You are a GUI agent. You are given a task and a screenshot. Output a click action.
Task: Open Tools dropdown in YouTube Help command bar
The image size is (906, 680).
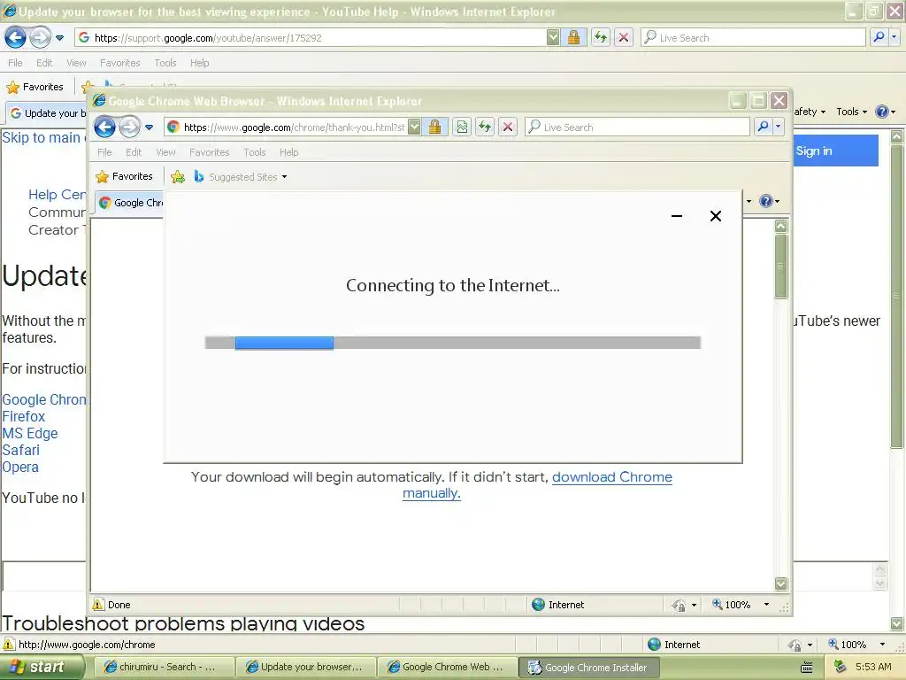click(852, 112)
